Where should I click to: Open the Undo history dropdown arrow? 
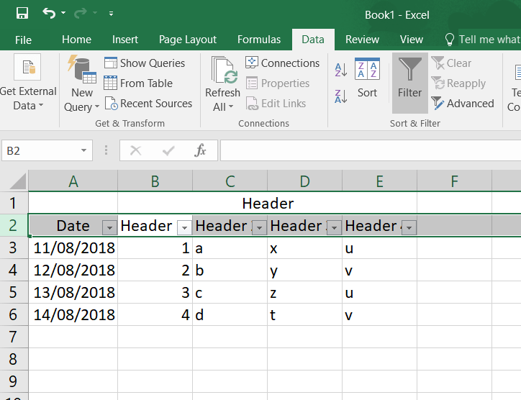[63, 13]
